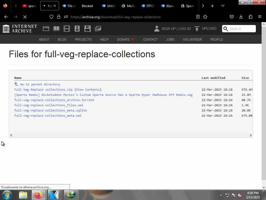
Task: Switch to the ITFOC tab
Action: coord(148,6)
